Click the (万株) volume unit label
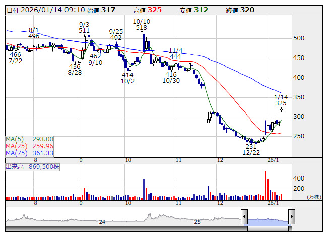This screenshot has width=329, height=237. coord(314,197)
